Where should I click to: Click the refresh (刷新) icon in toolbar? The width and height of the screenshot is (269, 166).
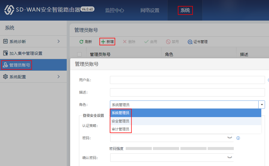(81, 42)
